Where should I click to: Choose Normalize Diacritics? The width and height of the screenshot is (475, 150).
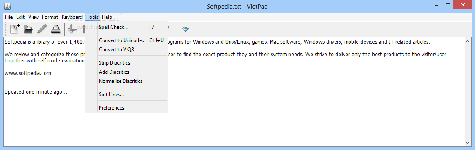coord(126,81)
